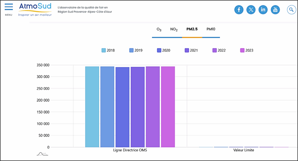Click the 2023 bar for Ligne Directrice OMS
This screenshot has width=298, height=161.
click(168, 107)
